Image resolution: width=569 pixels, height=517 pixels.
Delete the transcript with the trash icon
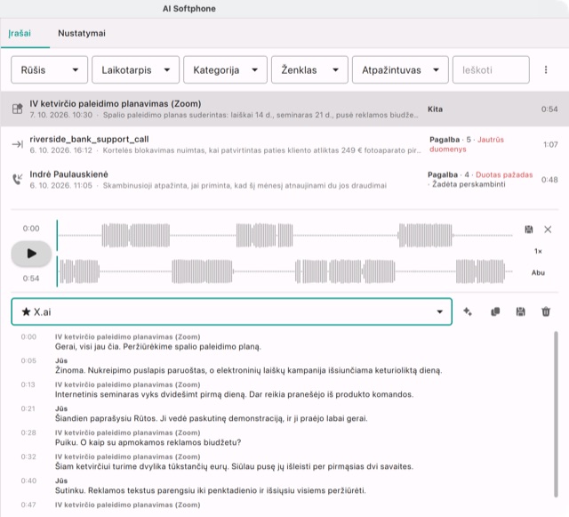click(x=546, y=311)
